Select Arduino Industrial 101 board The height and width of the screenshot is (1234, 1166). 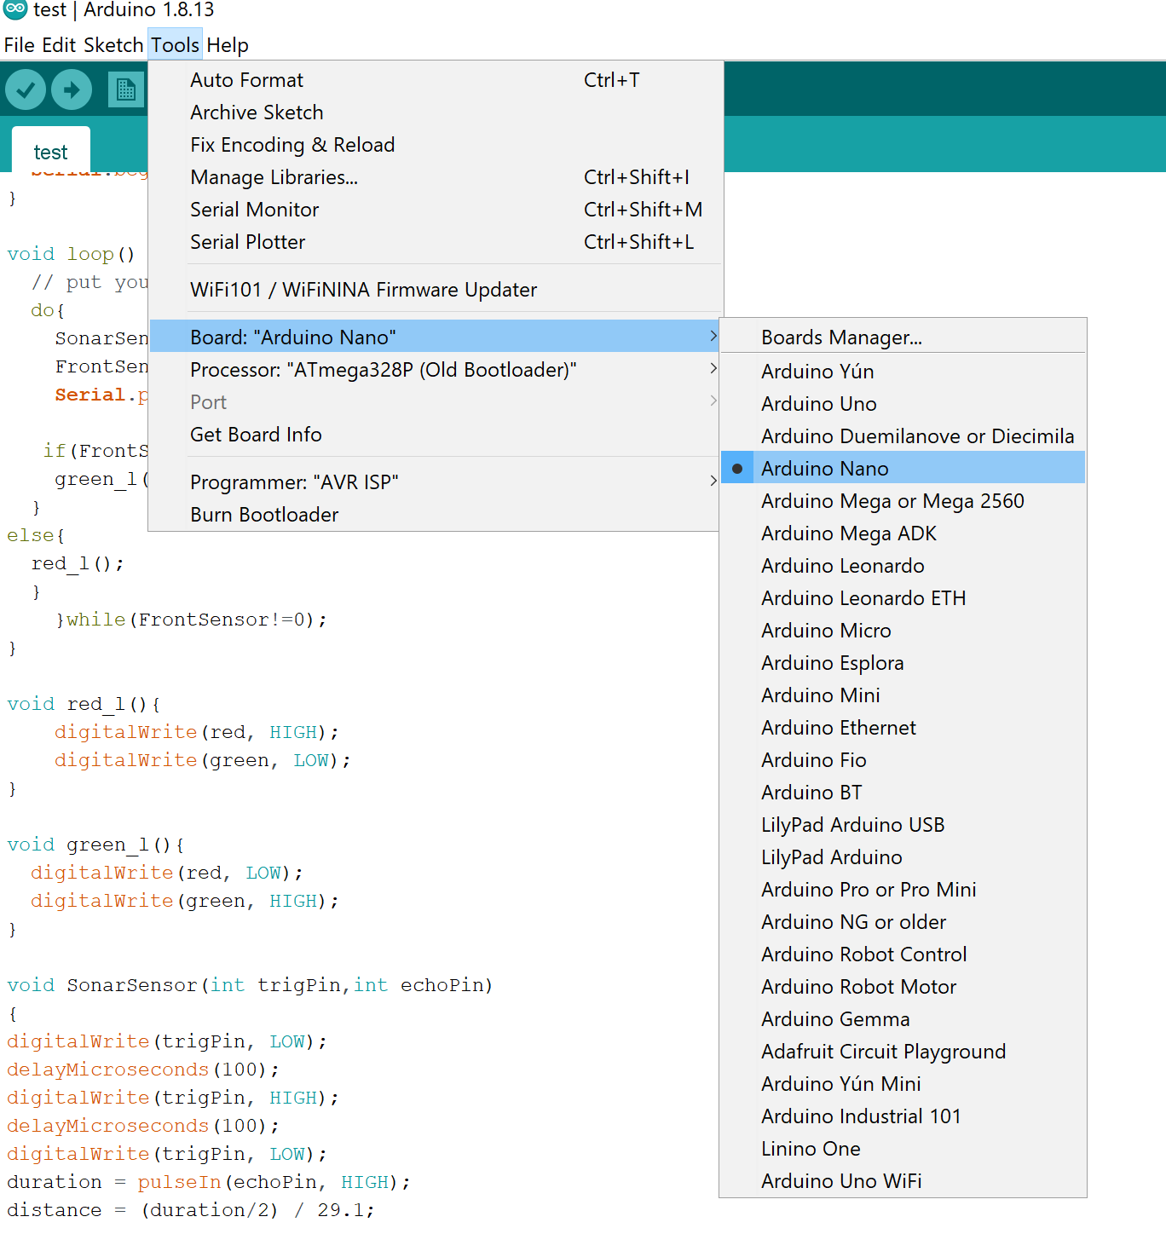903,1116
